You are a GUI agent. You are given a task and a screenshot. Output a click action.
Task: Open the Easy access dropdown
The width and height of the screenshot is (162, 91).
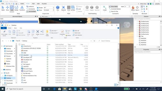click(54, 33)
